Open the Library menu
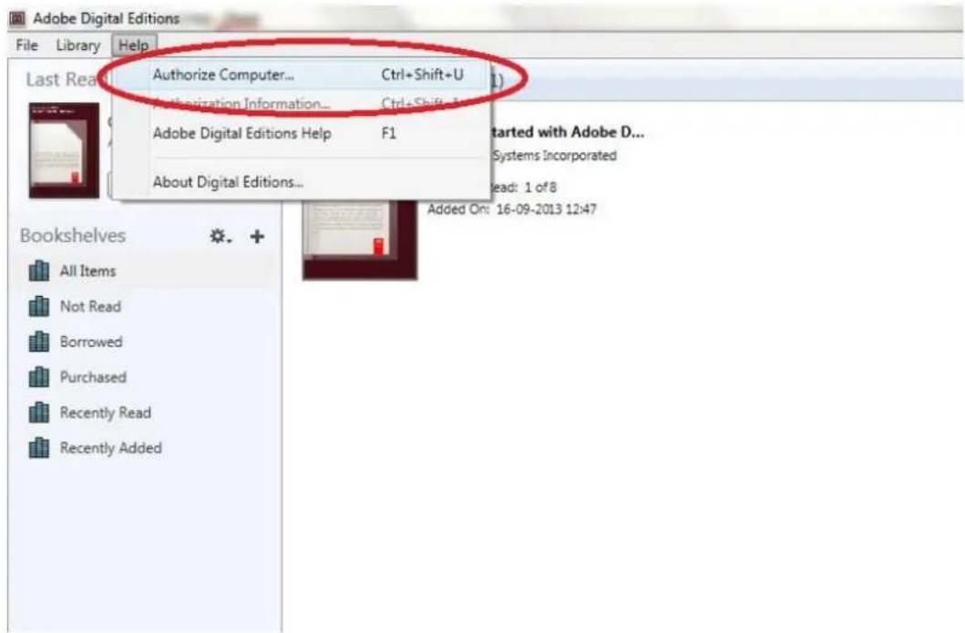Viewport: 965px width, 633px height. [77, 46]
